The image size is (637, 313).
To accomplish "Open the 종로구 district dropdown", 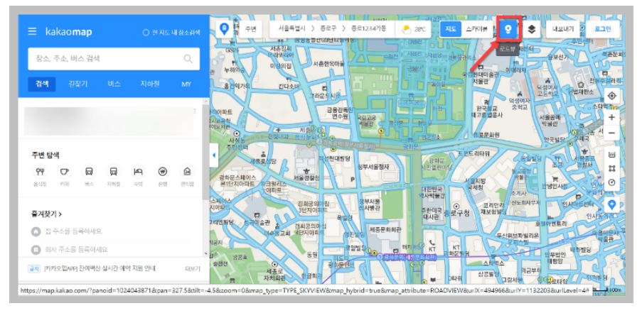I will click(328, 29).
